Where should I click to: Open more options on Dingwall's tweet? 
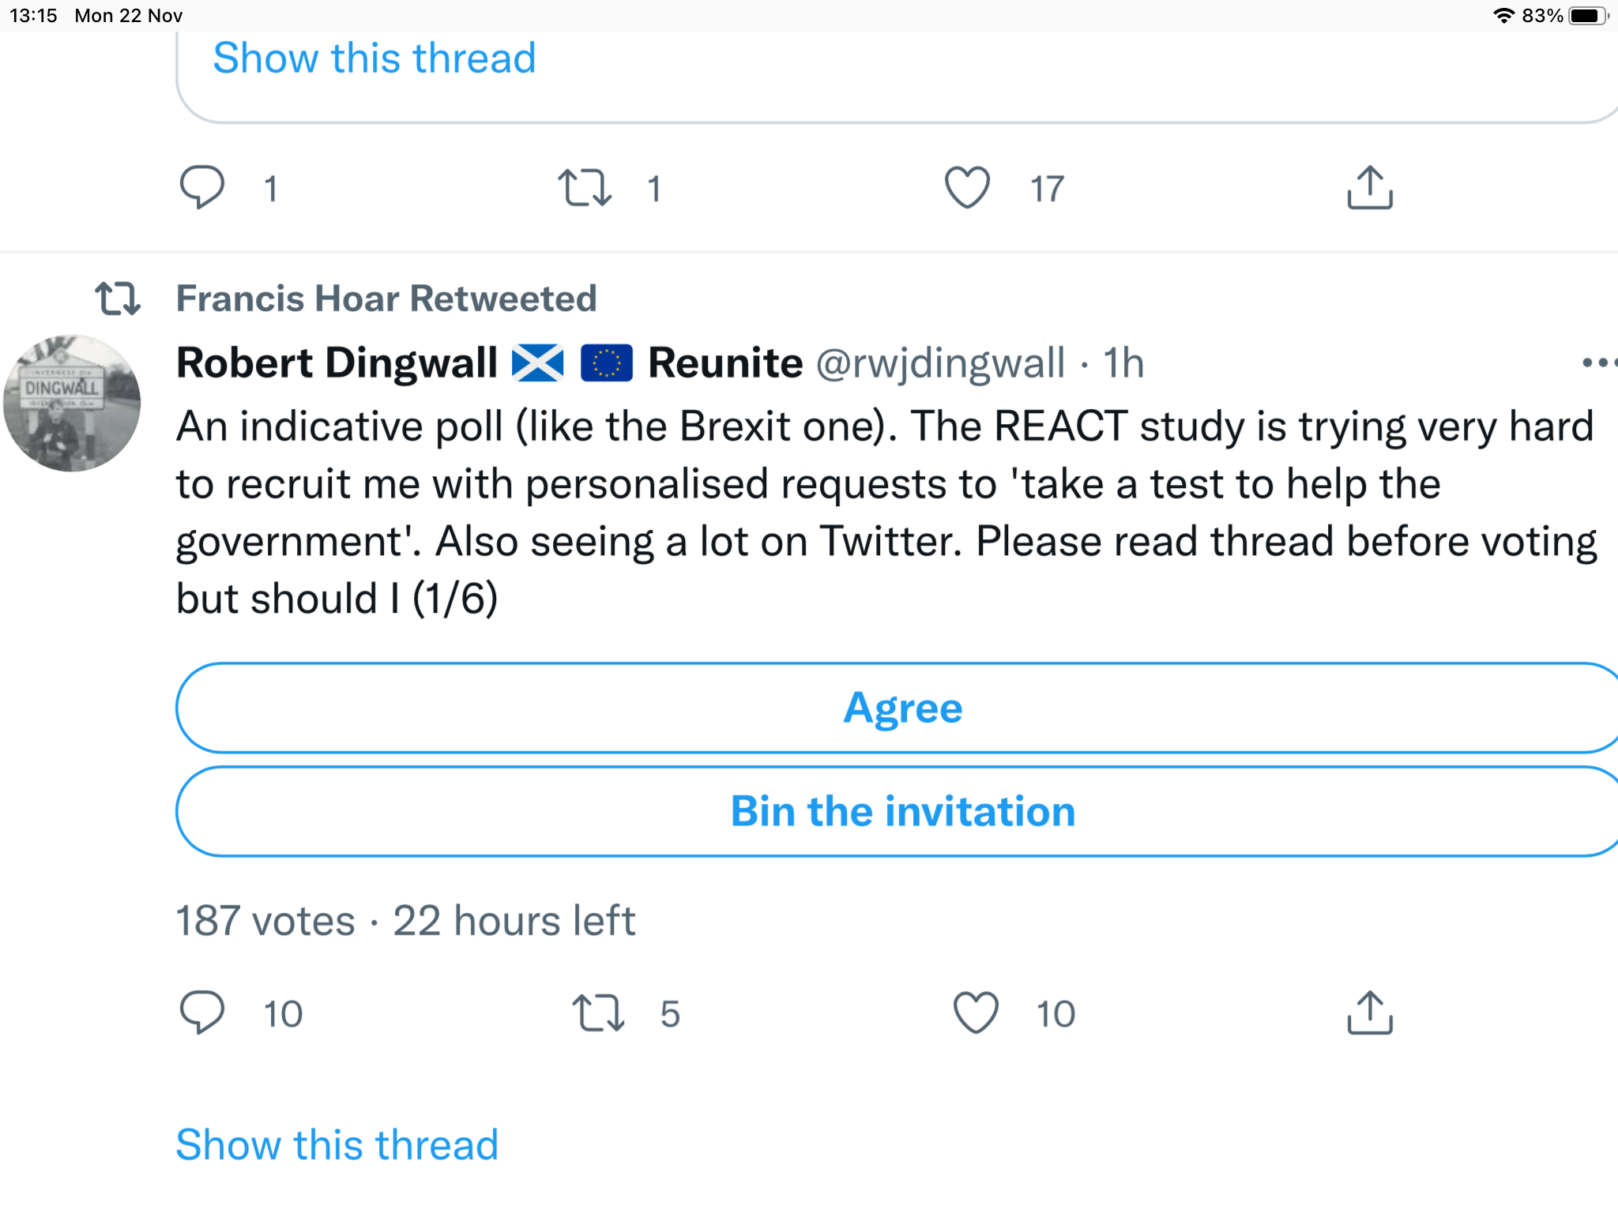tap(1596, 362)
